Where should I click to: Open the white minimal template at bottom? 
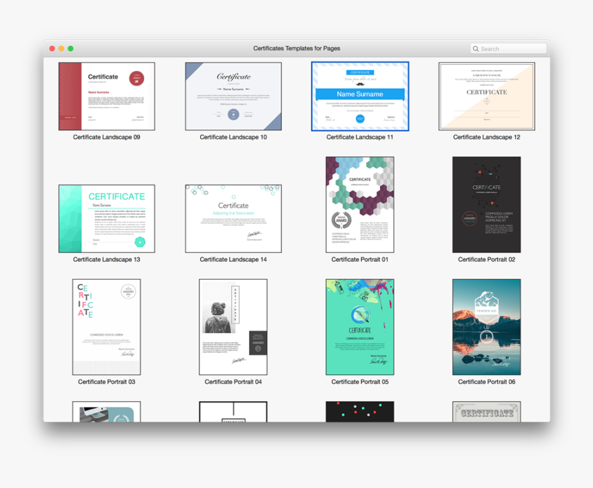(x=233, y=414)
